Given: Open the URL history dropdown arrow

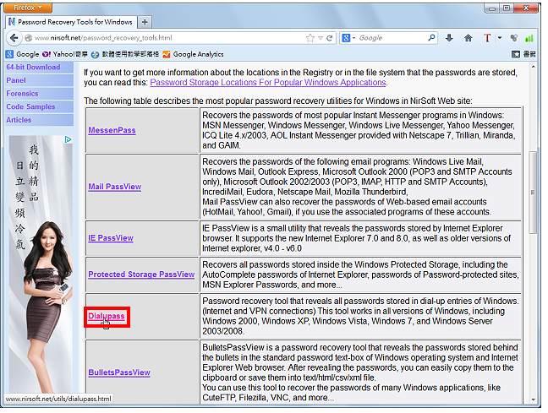Looking at the screenshot, I should (321, 38).
